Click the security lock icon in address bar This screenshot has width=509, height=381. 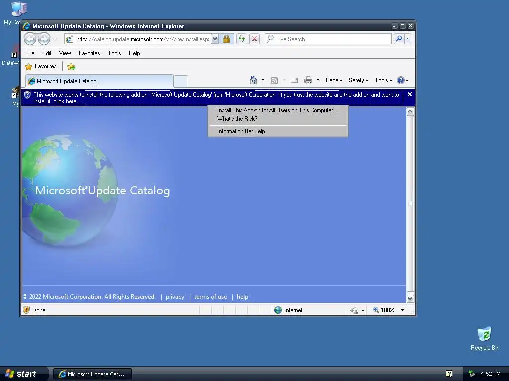coord(226,39)
